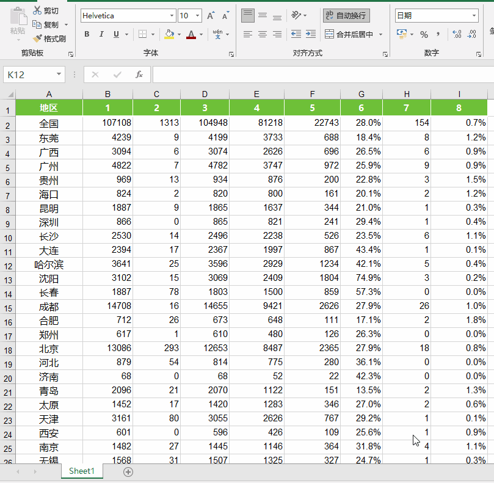Expand the Name Box K12 dropdown

pyautogui.click(x=59, y=74)
